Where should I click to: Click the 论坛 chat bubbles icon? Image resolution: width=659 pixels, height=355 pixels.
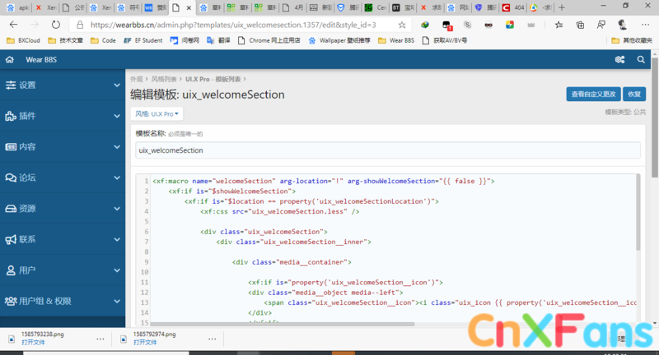[12, 177]
